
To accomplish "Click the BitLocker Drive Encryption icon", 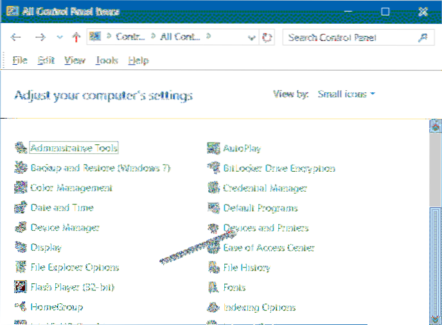I will tap(213, 169).
